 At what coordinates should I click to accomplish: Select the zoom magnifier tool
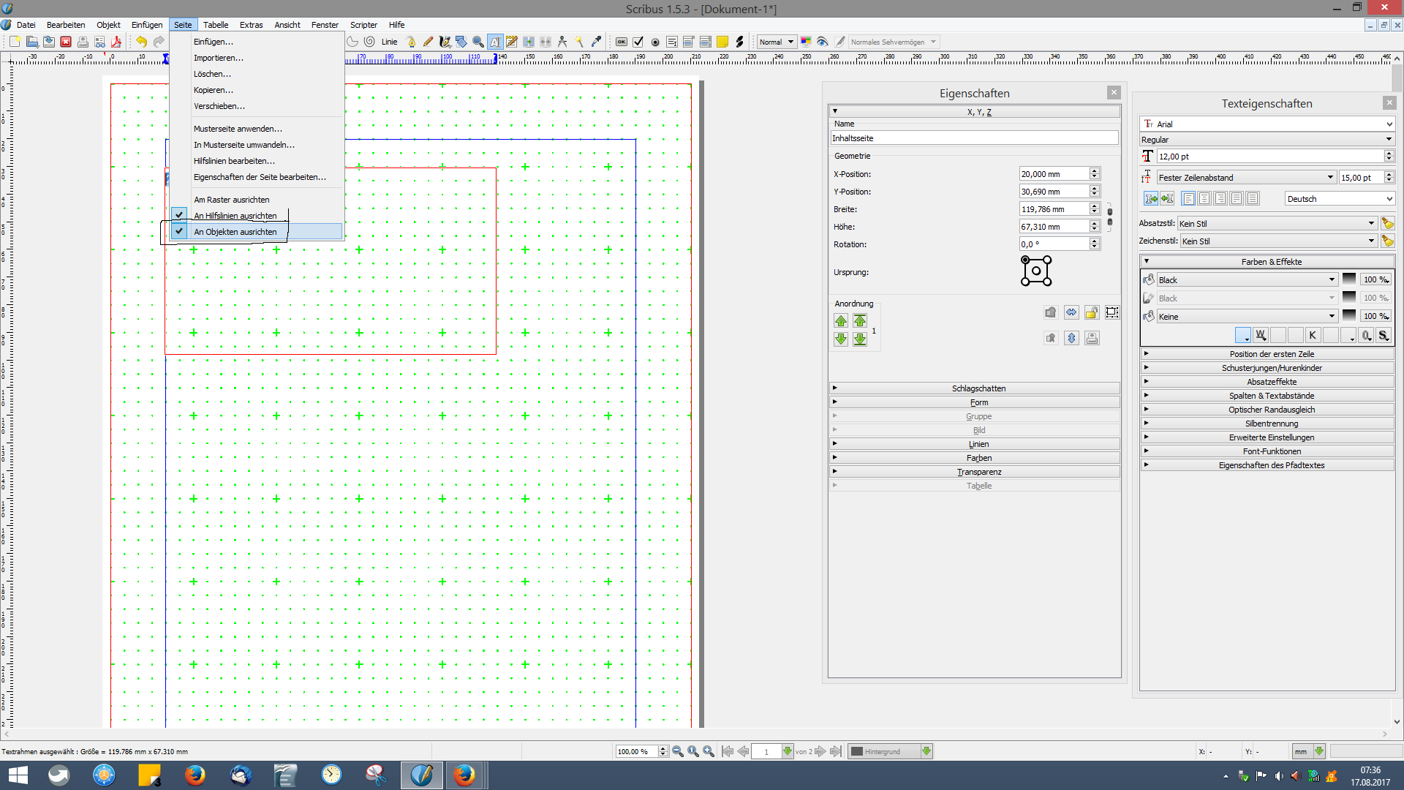click(478, 42)
